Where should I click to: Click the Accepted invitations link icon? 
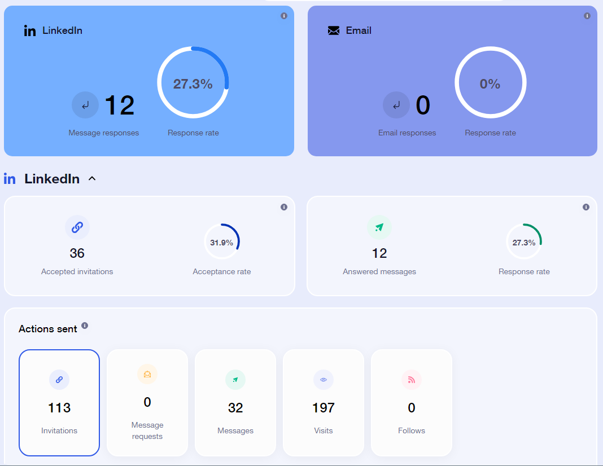[x=77, y=227]
